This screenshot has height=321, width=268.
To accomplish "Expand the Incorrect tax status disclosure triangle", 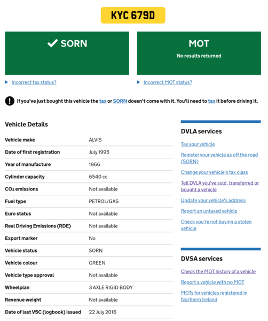I will coord(6,82).
